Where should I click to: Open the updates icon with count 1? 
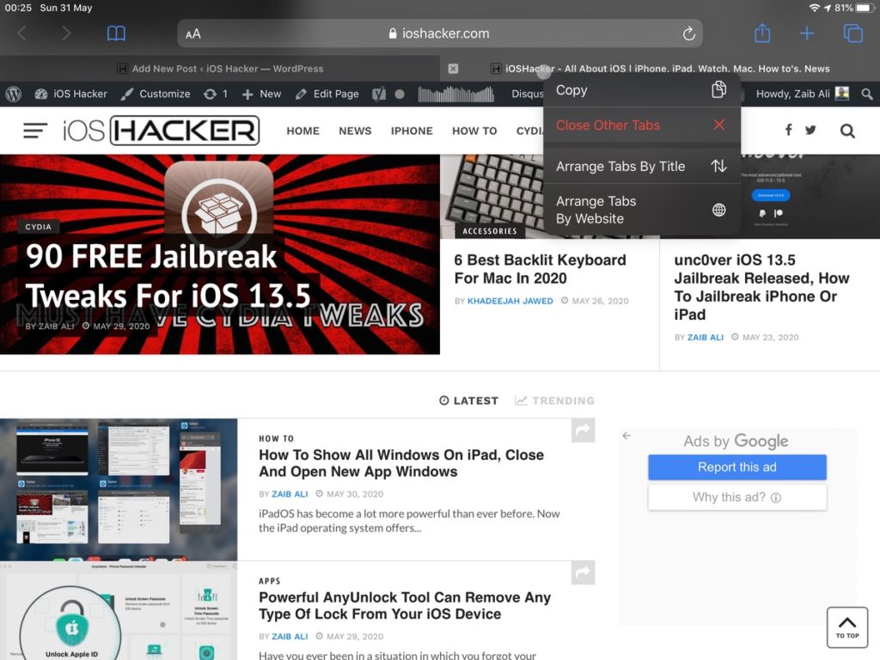click(216, 94)
